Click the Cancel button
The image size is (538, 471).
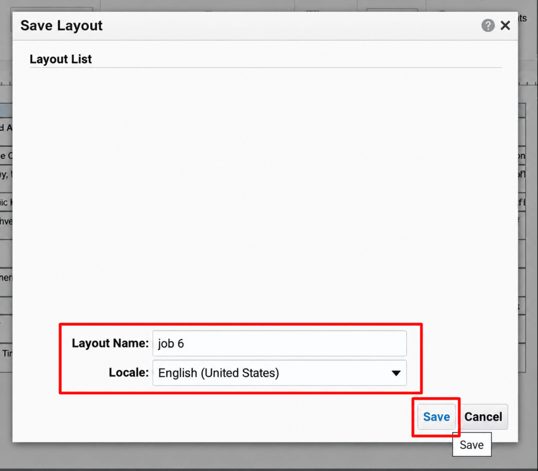point(483,417)
